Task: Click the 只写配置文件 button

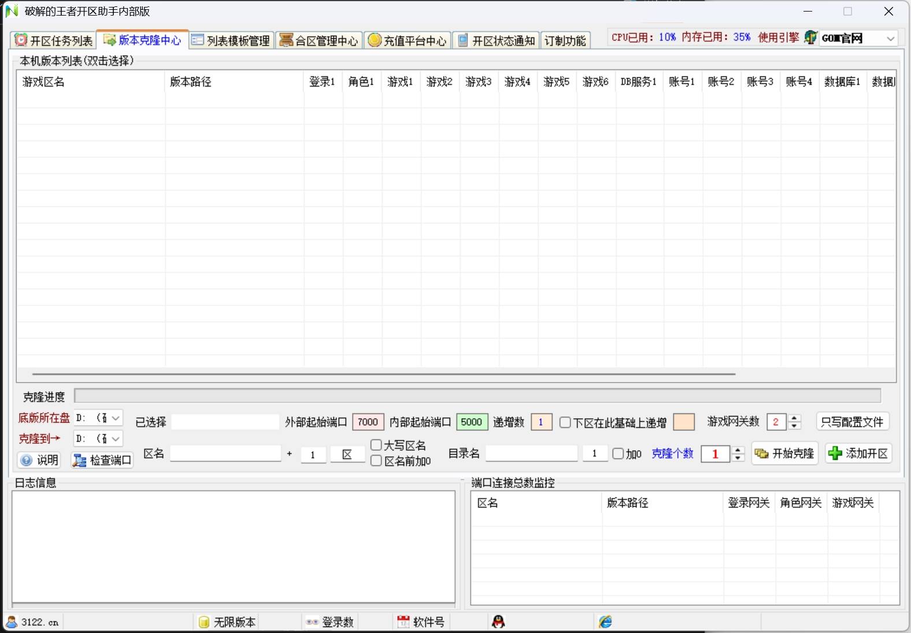Action: 853,422
